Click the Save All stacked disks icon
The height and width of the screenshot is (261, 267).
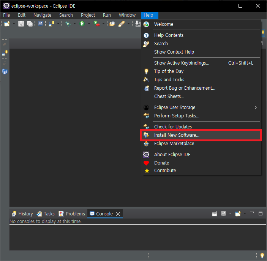[30, 24]
